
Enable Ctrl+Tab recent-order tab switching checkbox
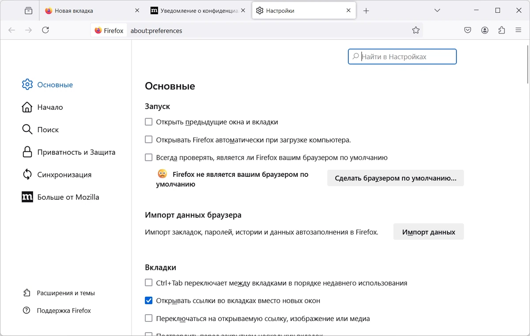click(149, 283)
